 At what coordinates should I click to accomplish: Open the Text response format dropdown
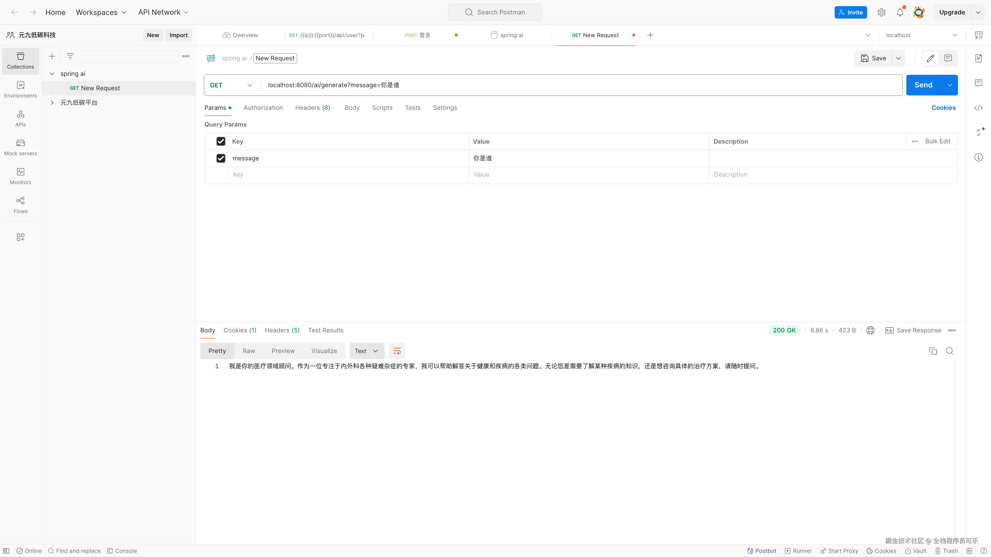tap(367, 351)
